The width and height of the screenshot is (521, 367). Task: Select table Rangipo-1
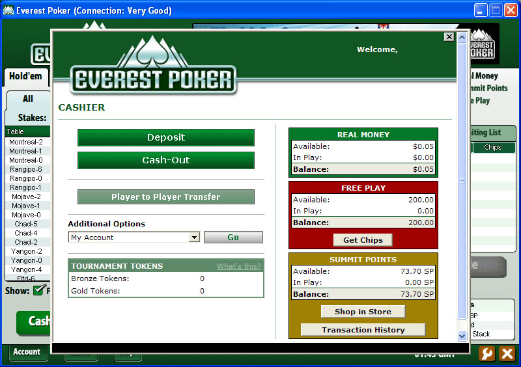pos(26,187)
